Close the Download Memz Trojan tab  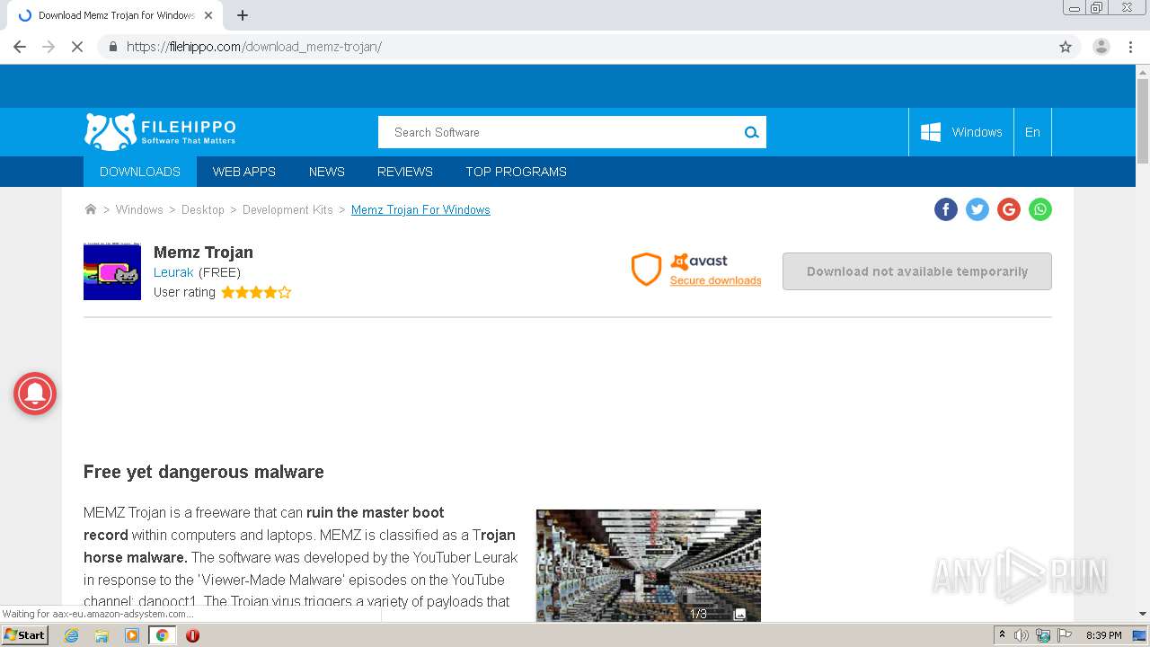click(208, 15)
